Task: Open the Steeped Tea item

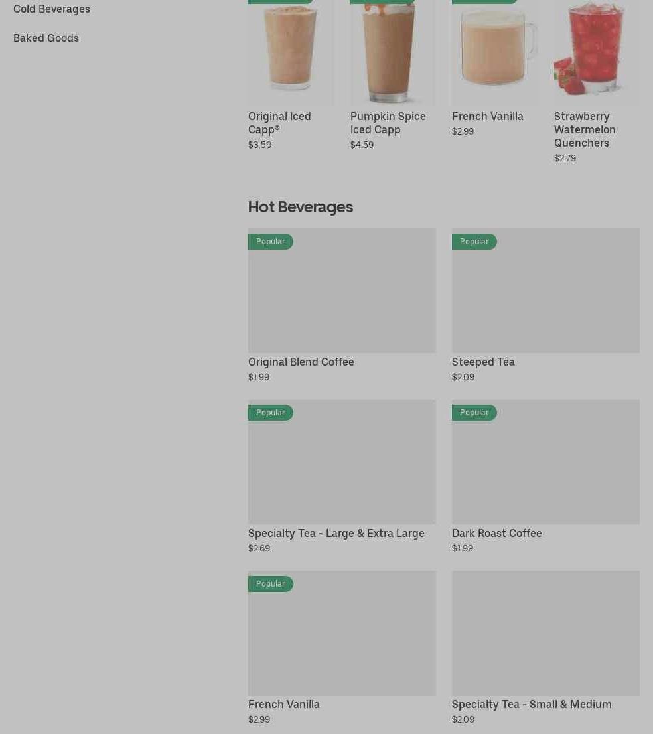Action: click(x=483, y=362)
